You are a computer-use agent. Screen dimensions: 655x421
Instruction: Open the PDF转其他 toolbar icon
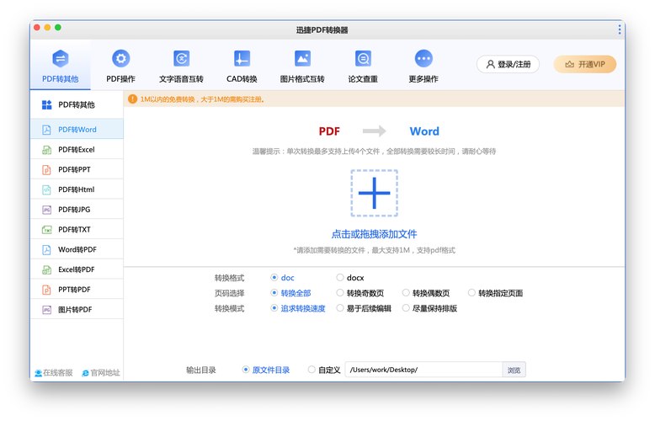(x=60, y=58)
